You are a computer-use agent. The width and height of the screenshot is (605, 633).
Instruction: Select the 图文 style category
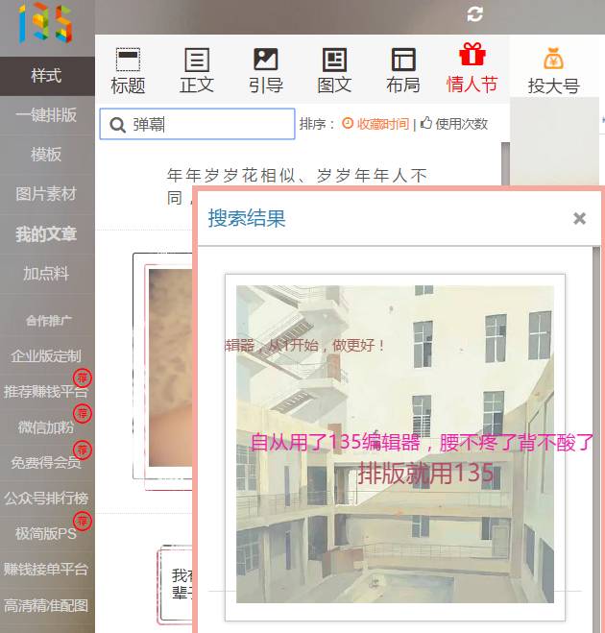click(x=334, y=71)
